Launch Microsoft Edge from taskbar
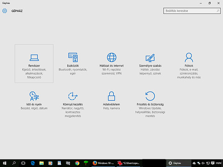The width and height of the screenshot is (223, 167). (33, 163)
